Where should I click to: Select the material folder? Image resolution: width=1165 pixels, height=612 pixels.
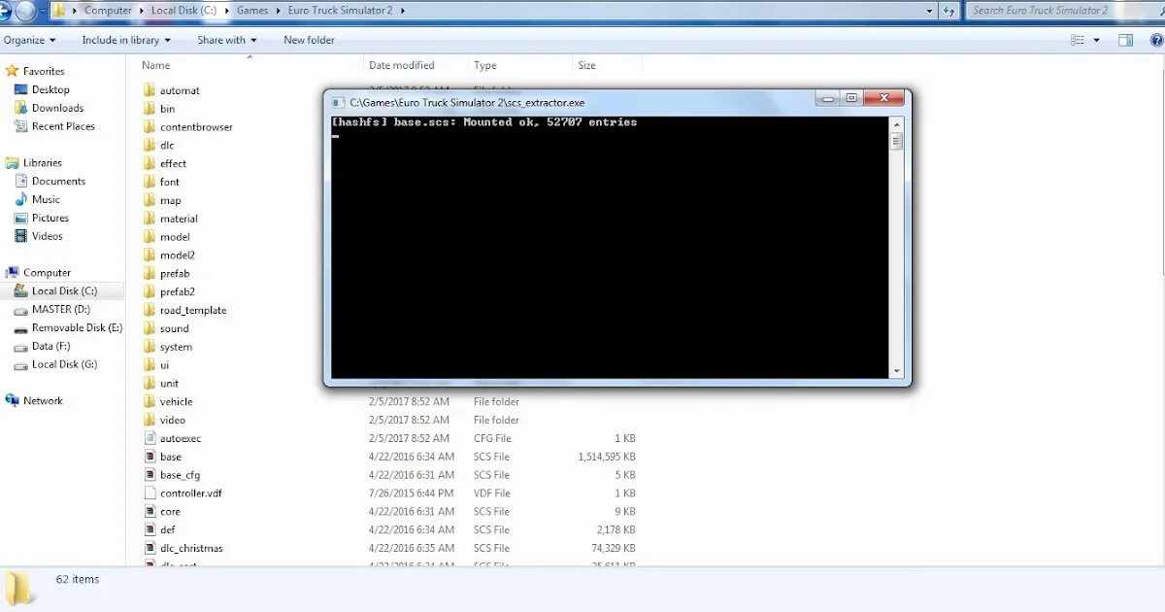tap(170, 219)
